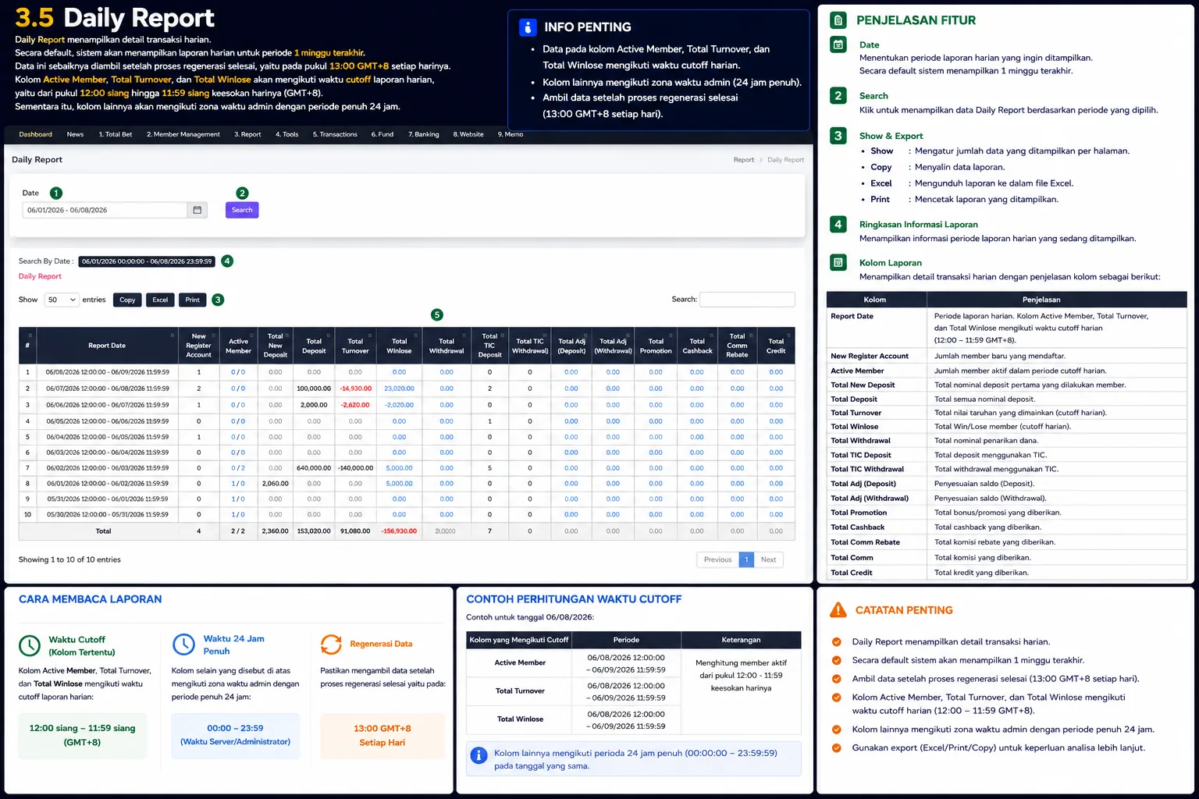1199x799 pixels.
Task: Open the 3. Report menu
Action: click(247, 134)
